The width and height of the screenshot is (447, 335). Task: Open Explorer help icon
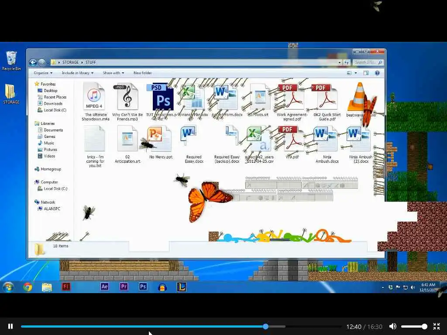tap(377, 73)
